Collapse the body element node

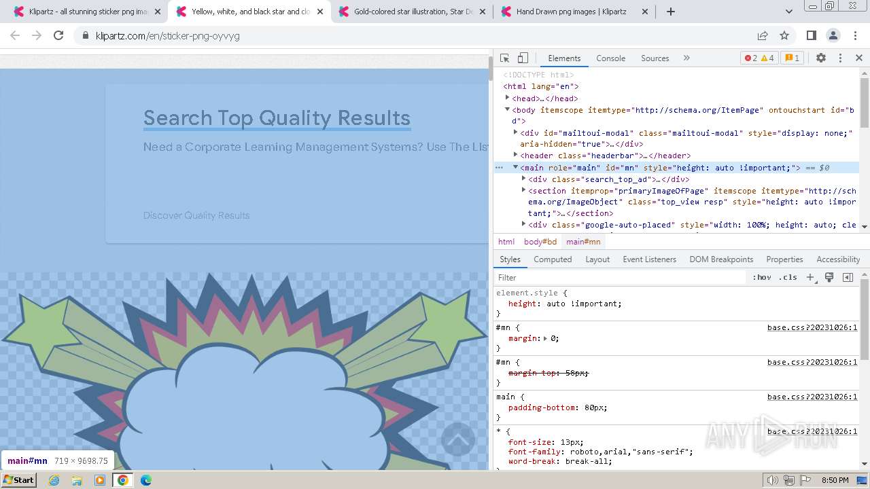tap(507, 109)
